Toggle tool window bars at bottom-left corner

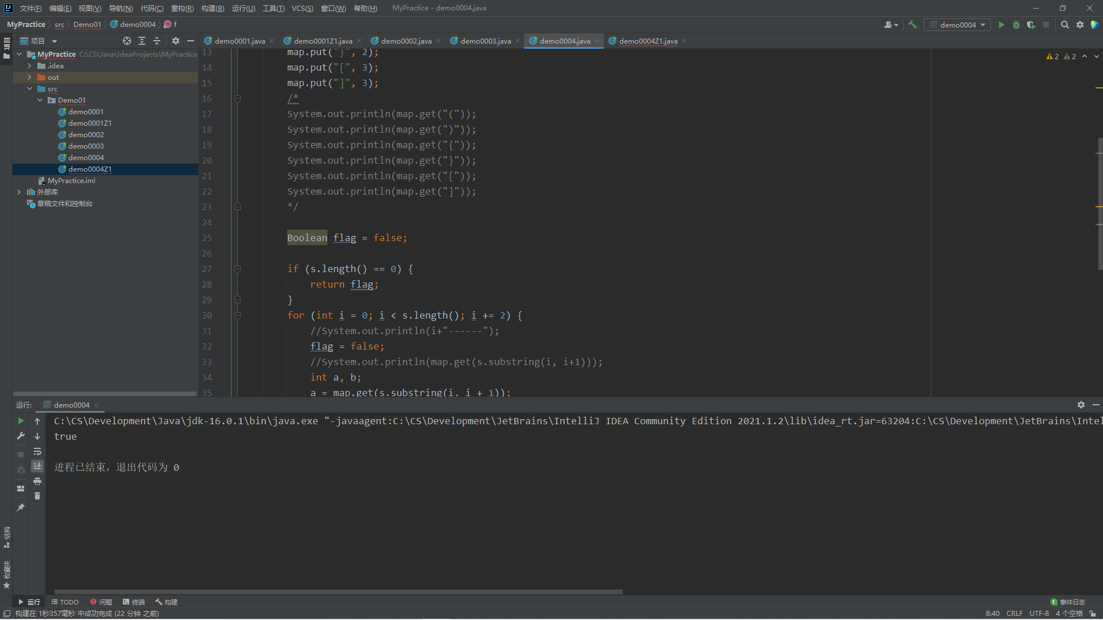6,614
